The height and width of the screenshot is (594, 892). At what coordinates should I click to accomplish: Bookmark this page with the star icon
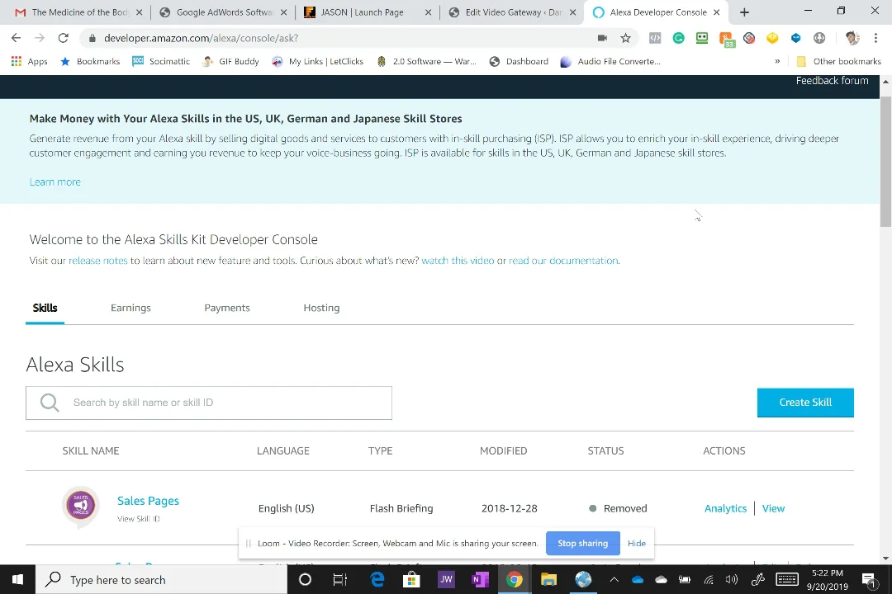[x=626, y=38]
